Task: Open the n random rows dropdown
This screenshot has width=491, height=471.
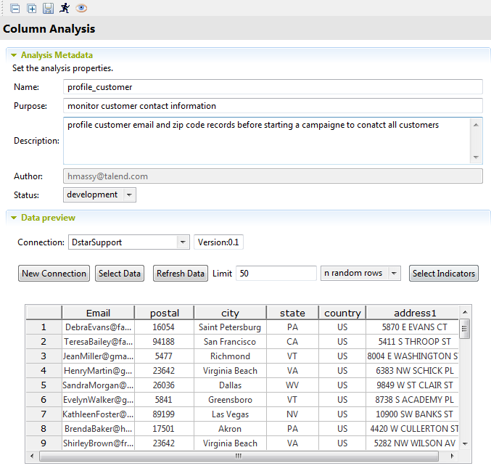Action: pos(394,274)
